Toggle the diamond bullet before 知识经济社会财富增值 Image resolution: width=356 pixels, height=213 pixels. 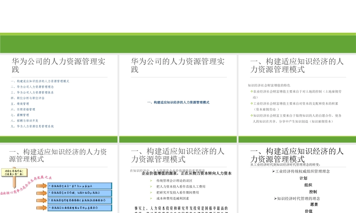pyautogui.click(x=251, y=115)
